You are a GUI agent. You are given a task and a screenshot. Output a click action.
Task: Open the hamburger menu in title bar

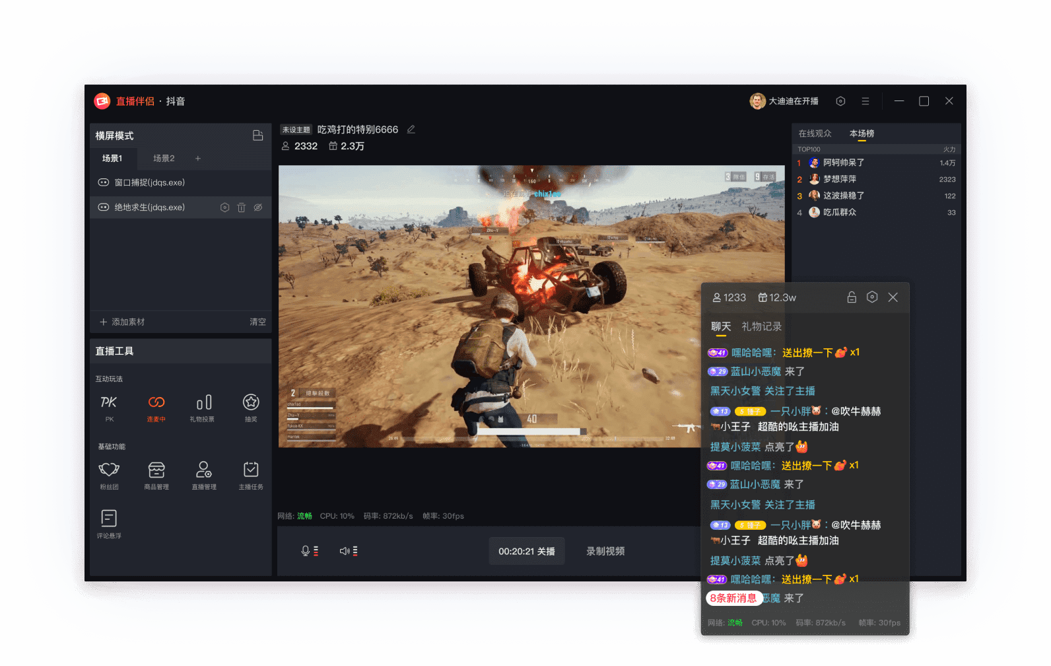(x=865, y=101)
